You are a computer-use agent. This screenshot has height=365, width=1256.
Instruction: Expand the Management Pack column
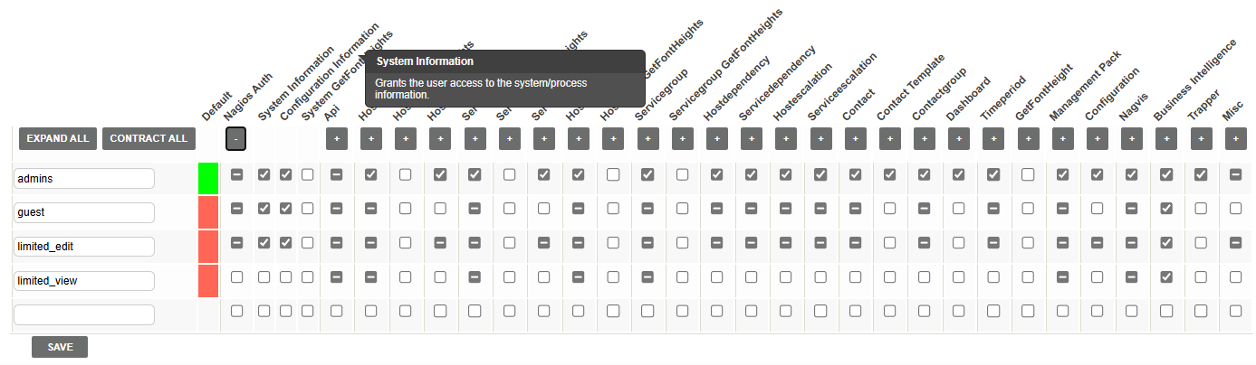1063,139
